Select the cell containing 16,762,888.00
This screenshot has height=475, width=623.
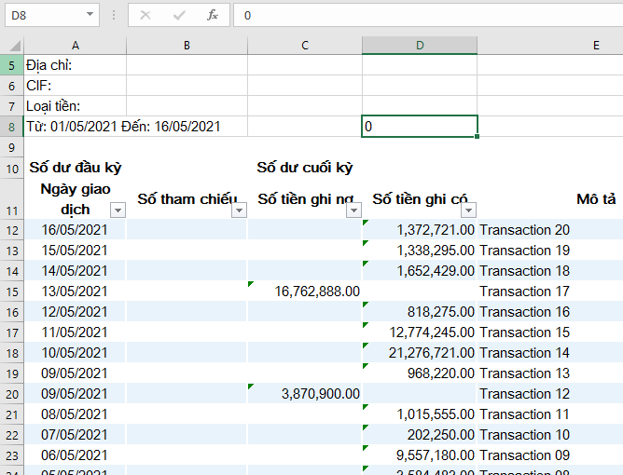(x=305, y=292)
